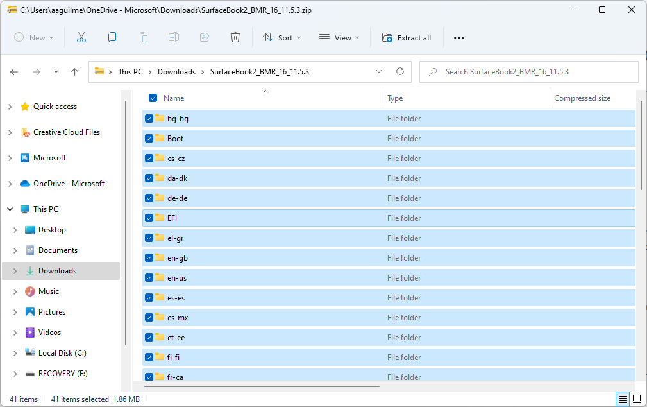Click the Extract all button

tap(407, 38)
